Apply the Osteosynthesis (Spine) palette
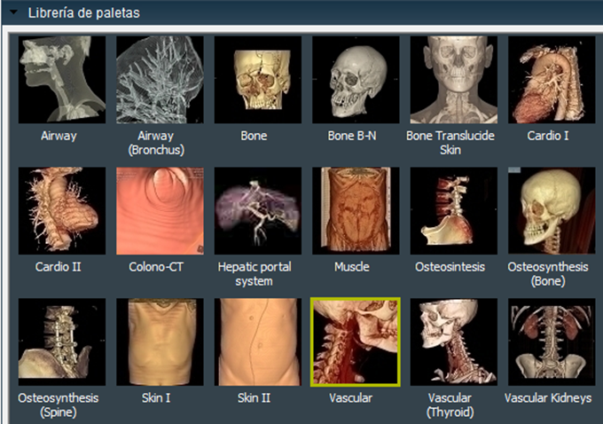The image size is (603, 424). (x=62, y=342)
